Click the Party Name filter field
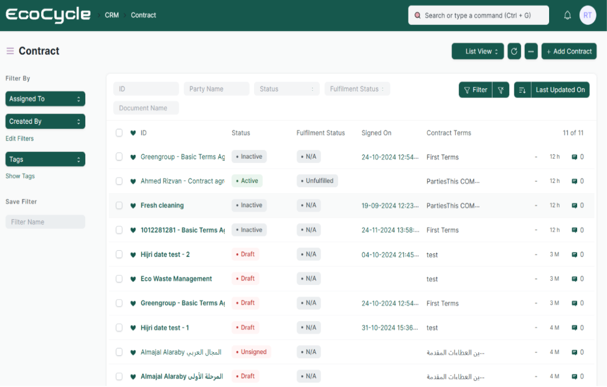The width and height of the screenshot is (607, 387). [216, 89]
